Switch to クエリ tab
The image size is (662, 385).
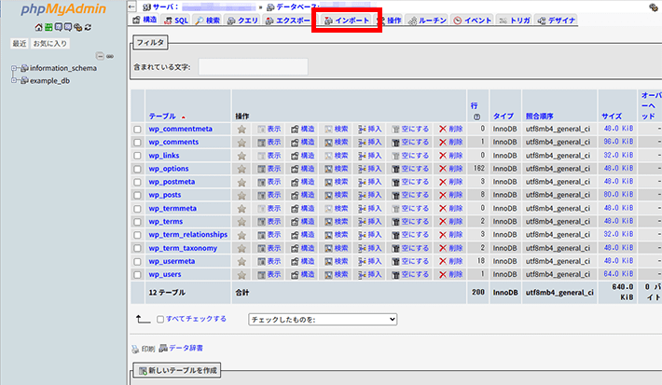click(242, 21)
